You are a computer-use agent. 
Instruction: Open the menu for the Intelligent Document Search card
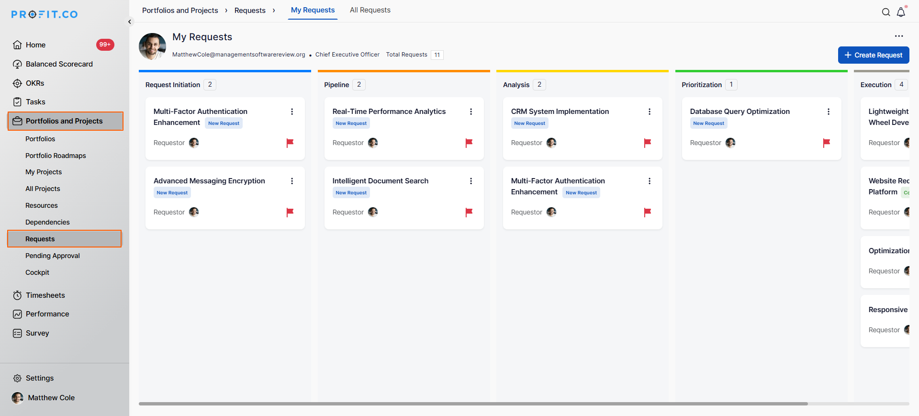pyautogui.click(x=471, y=181)
